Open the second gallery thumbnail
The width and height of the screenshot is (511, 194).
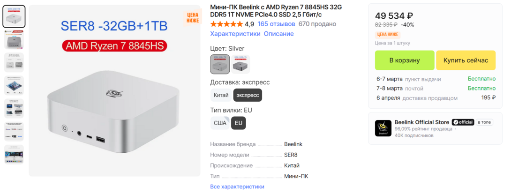[x=14, y=39]
